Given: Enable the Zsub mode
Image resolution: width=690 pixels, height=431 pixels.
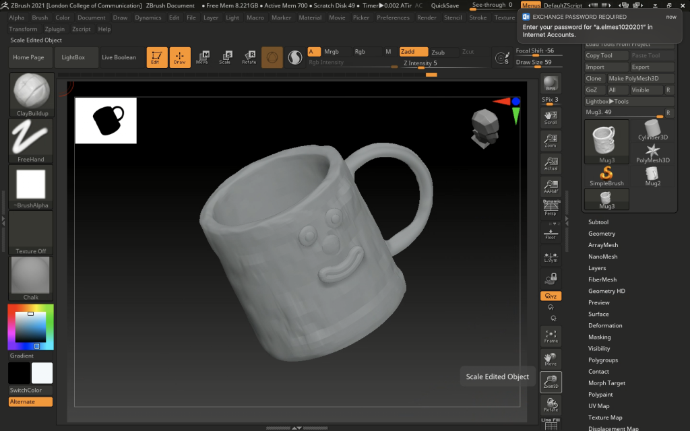Looking at the screenshot, I should (x=438, y=52).
